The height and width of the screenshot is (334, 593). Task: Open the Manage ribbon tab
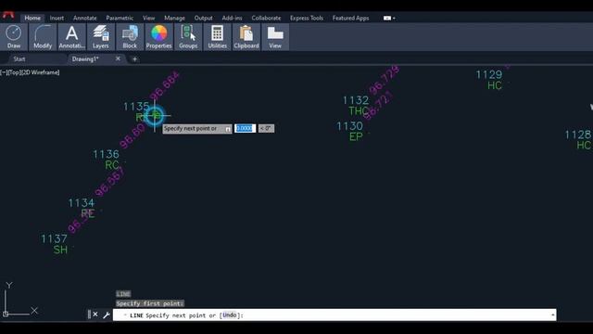click(x=174, y=18)
